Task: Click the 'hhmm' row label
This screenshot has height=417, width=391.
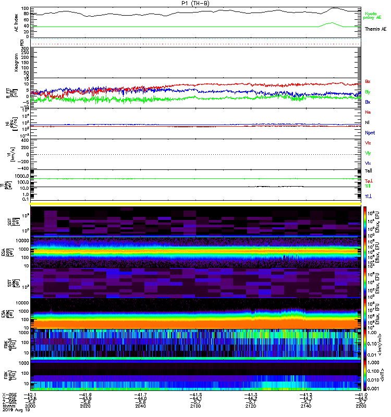Action: 9,406
